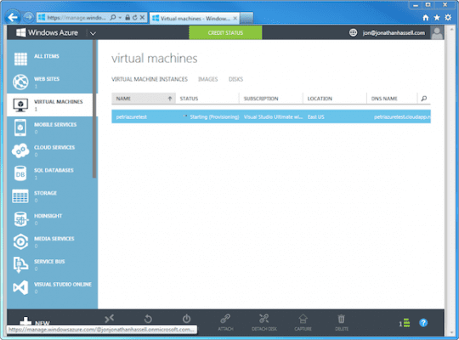Open Web Sites globe icon
Viewport: 459px width, 340px height.
[20, 82]
